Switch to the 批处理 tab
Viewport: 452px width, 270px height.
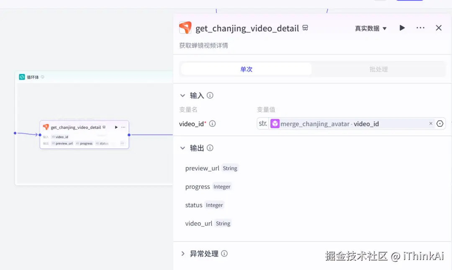tap(378, 69)
